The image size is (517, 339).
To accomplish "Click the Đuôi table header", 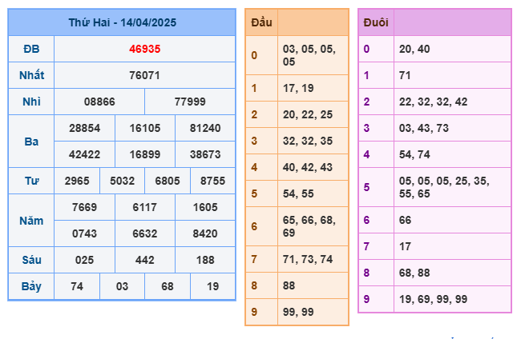I will tap(376, 22).
